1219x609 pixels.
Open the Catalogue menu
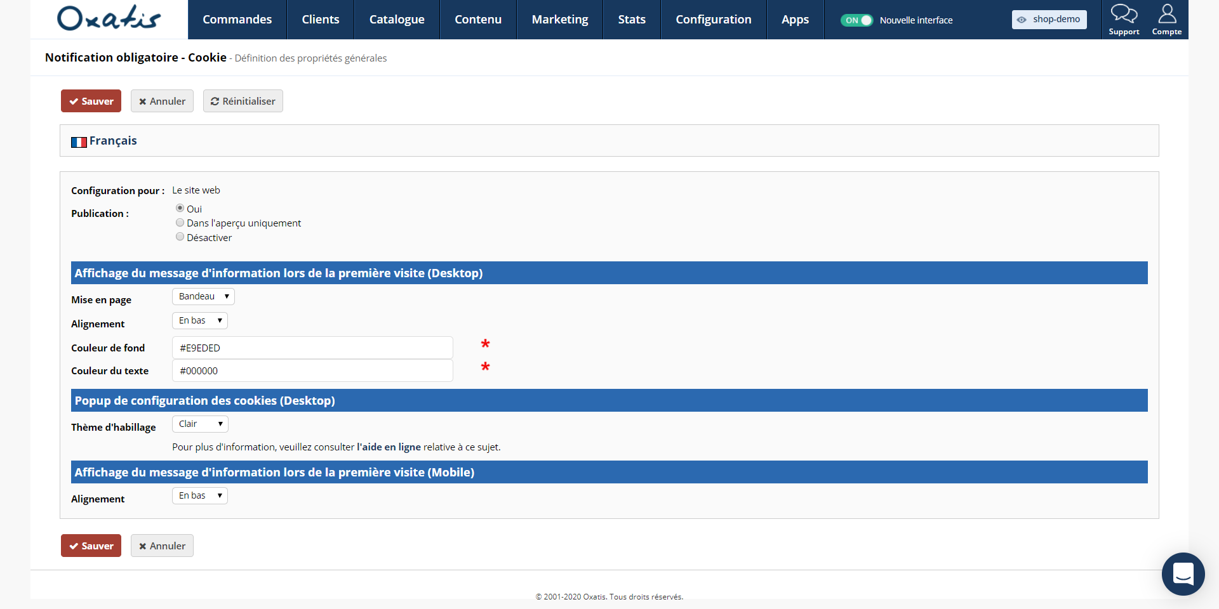tap(397, 20)
